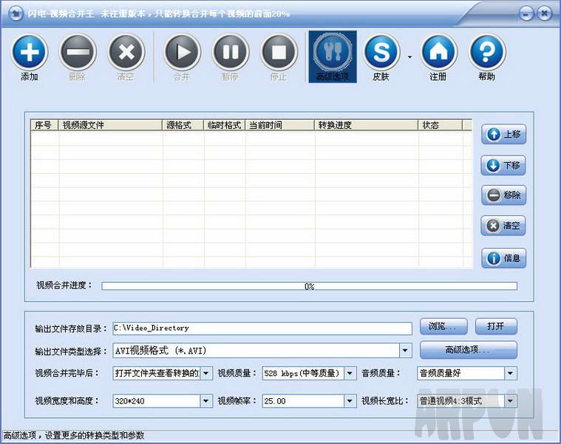Click the 信息 (Info) button

[x=504, y=258]
